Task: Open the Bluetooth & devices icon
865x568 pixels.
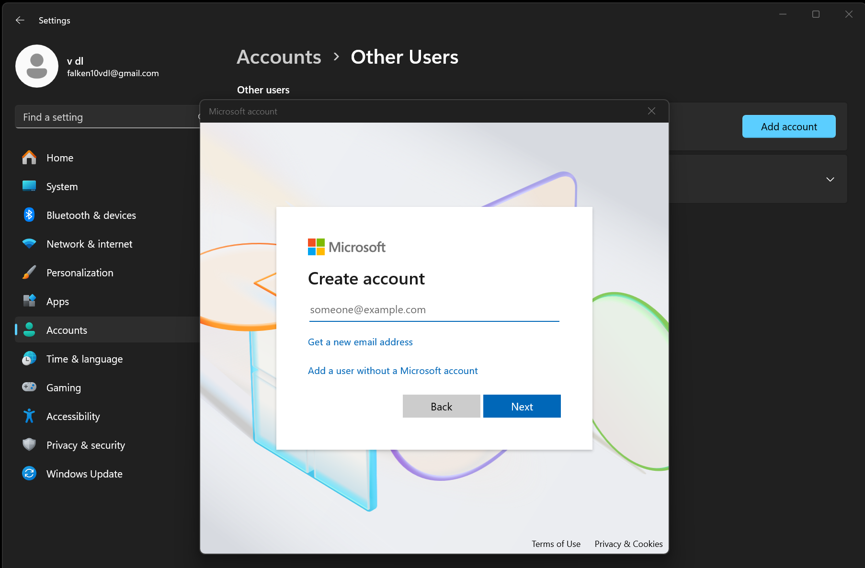Action: coord(29,215)
